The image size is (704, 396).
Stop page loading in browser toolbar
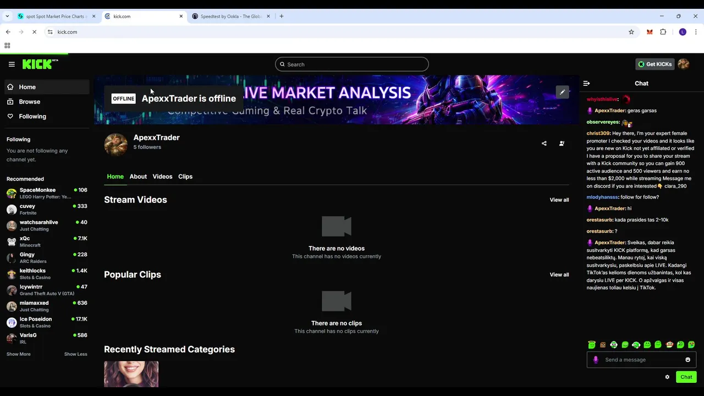click(x=34, y=32)
